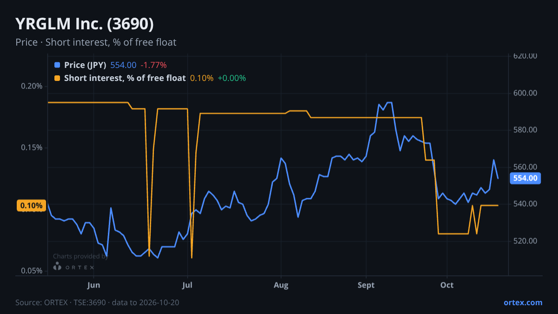558x314 pixels.
Task: Click the 580.00 right axis label
Action: click(x=525, y=130)
